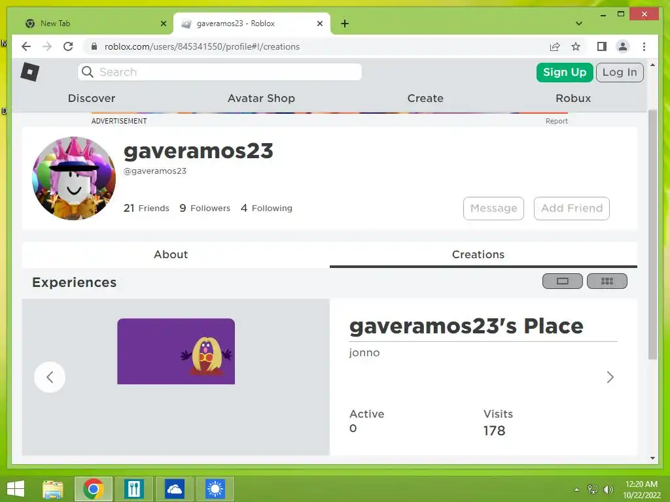
Task: Click the scrollbar down arrow
Action: pyautogui.click(x=652, y=458)
